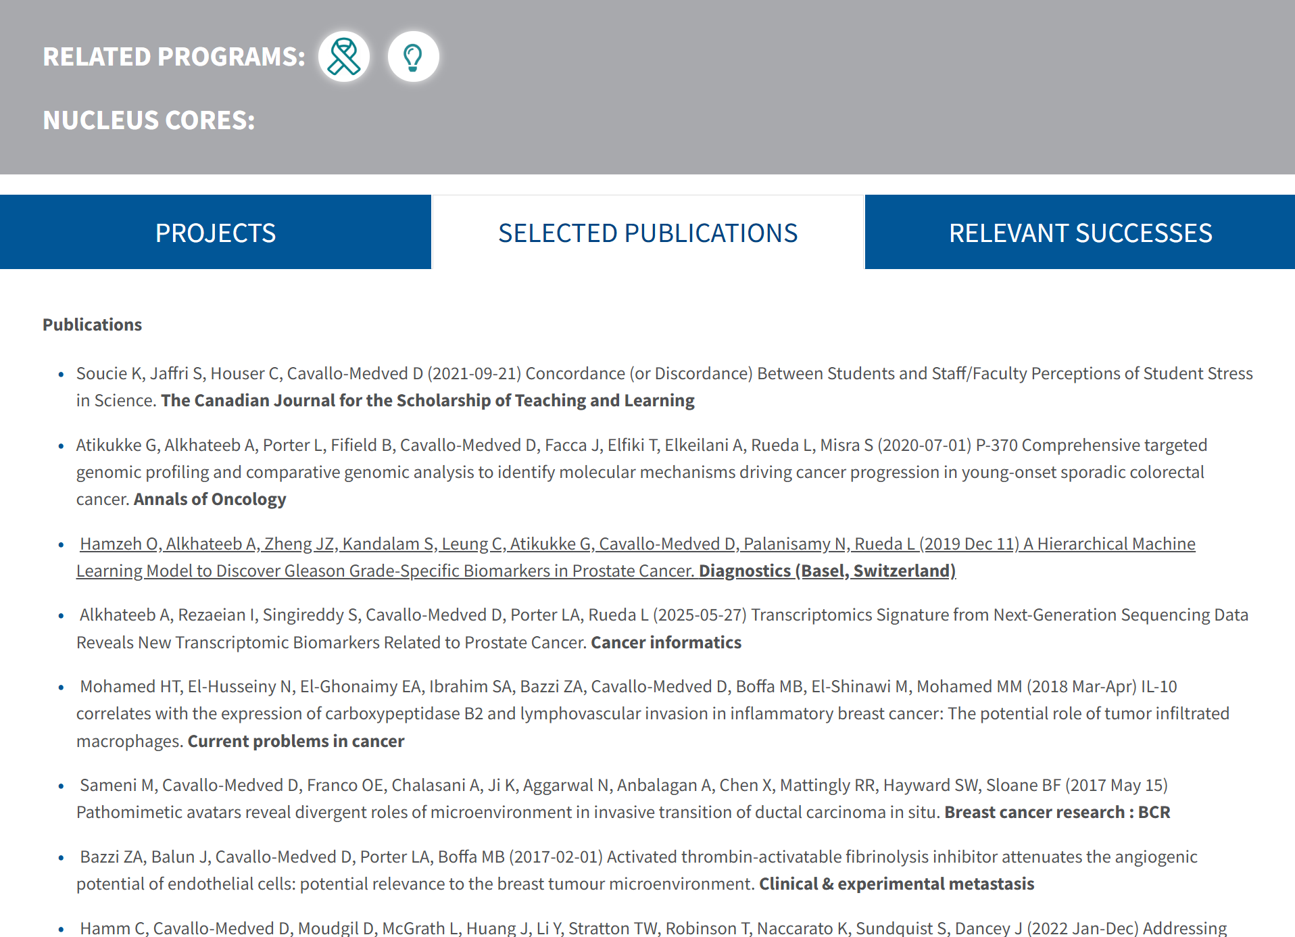The width and height of the screenshot is (1295, 937).
Task: Open the Relevant Successes tab
Action: point(1080,233)
